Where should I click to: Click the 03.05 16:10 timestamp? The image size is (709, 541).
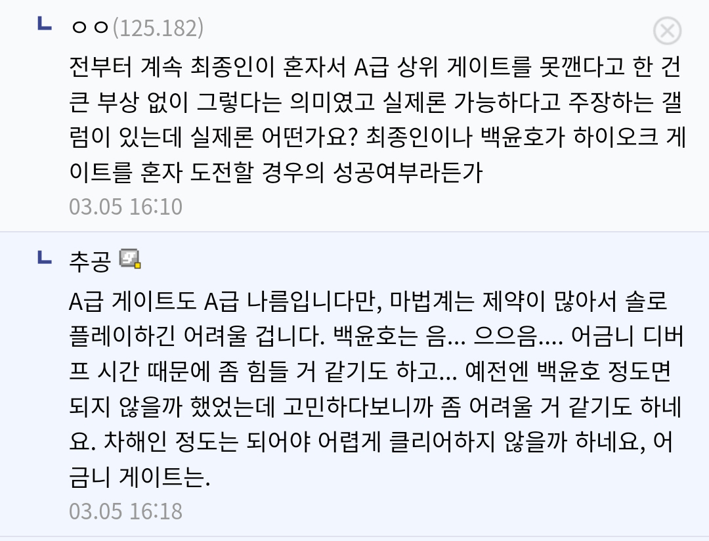click(125, 207)
